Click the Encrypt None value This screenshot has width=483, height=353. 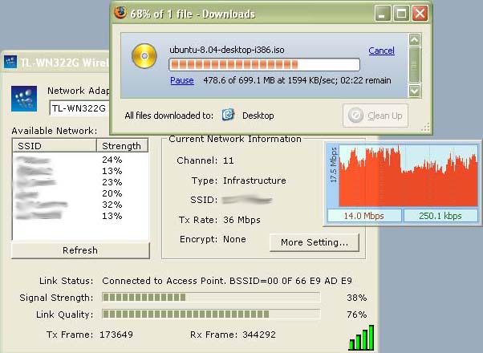coord(234,239)
